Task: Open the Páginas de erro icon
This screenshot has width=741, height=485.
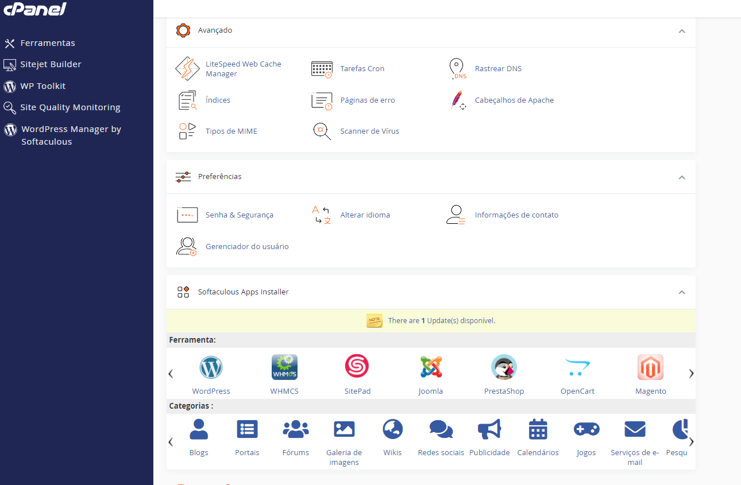Action: tap(322, 100)
